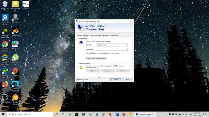Switch to the Advanced tab

[114, 35]
